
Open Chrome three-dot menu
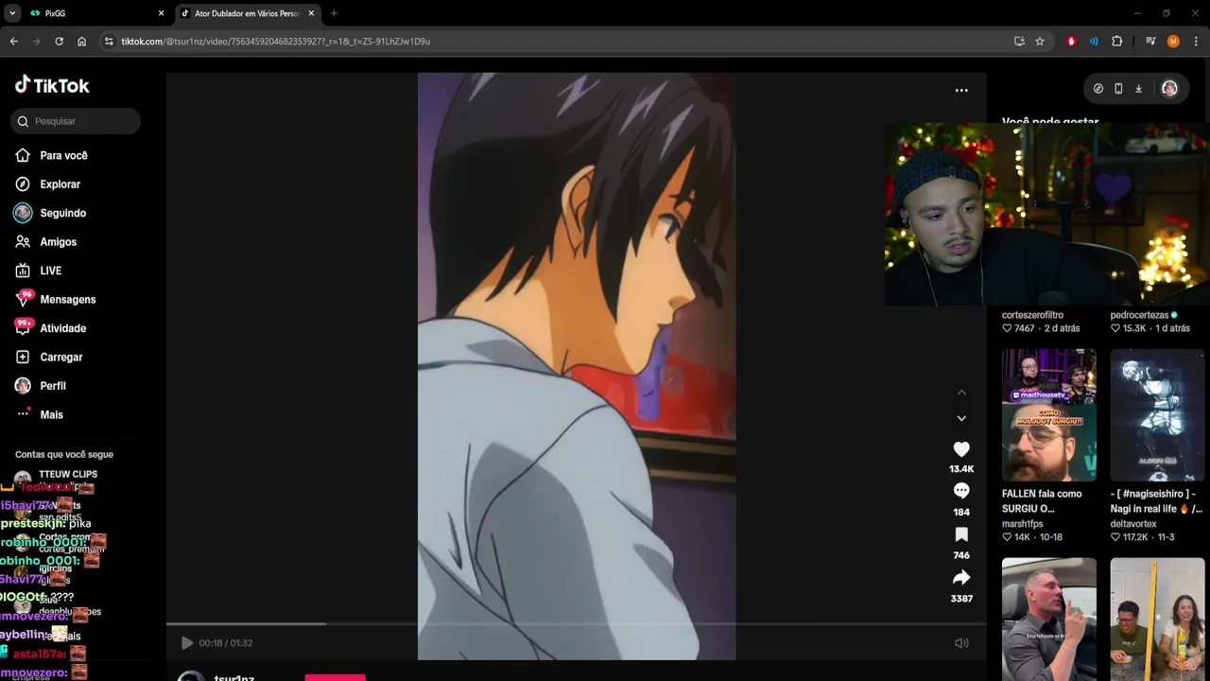click(1196, 42)
